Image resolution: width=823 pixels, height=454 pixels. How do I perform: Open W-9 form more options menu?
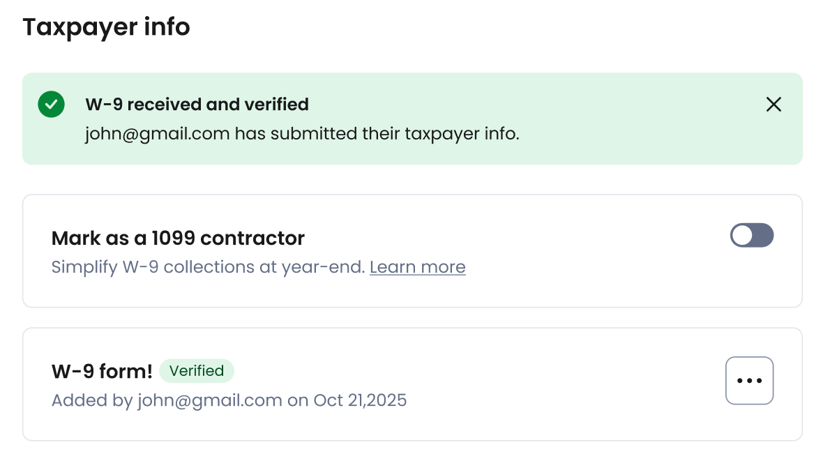point(749,381)
